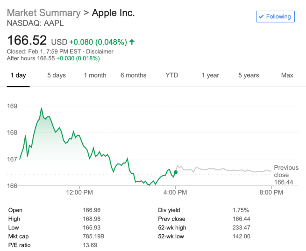Show the 6 months chart tab
Viewport: 306px width, 251px height.
coord(133,75)
